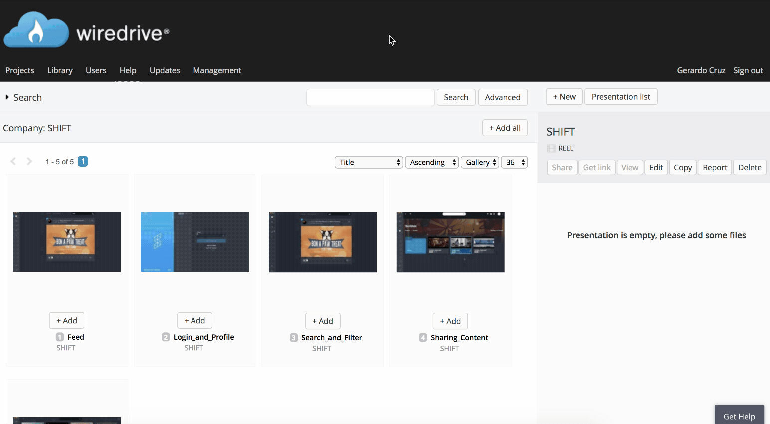Select the blue page 1 badge
This screenshot has height=424, width=770.
coord(82,161)
